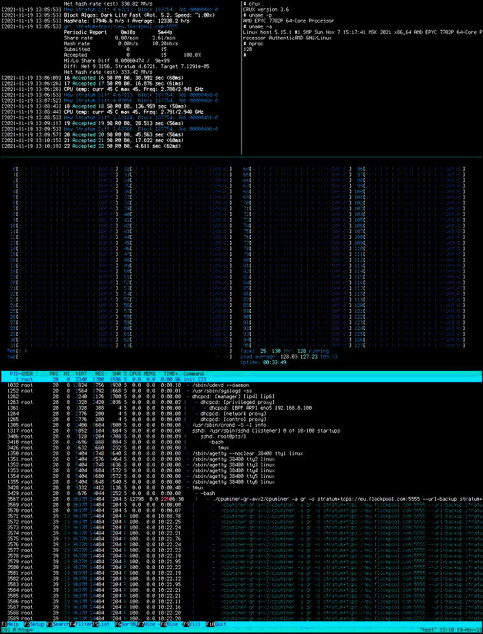Select the /sbin/udevd --daemon process row
483x634 pixels.
click(242, 385)
